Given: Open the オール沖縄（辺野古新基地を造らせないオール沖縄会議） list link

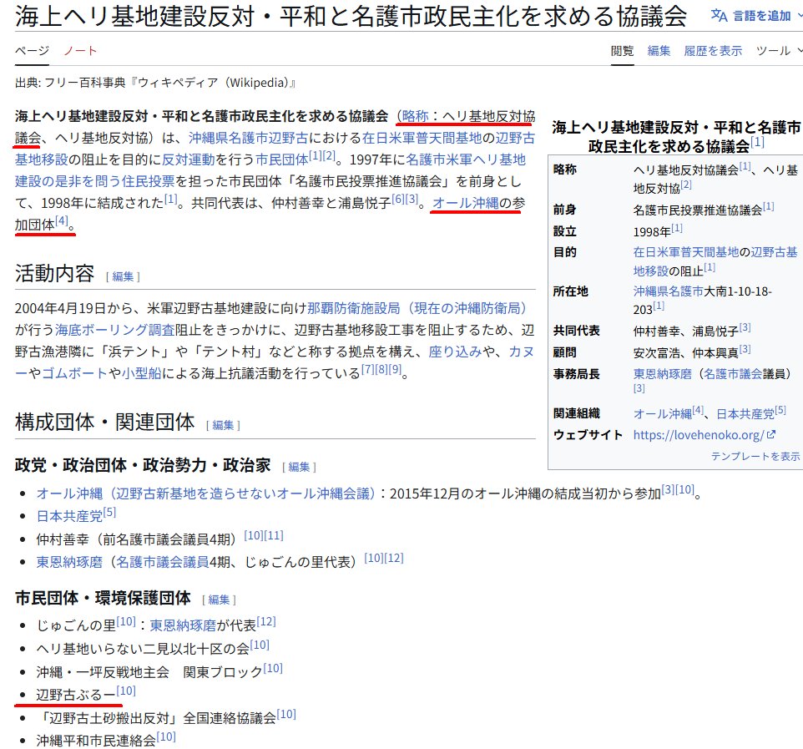Looking at the screenshot, I should pos(205,493).
